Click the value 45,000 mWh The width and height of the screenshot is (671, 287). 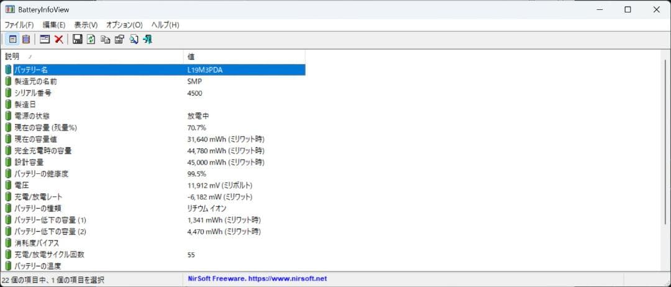click(226, 162)
